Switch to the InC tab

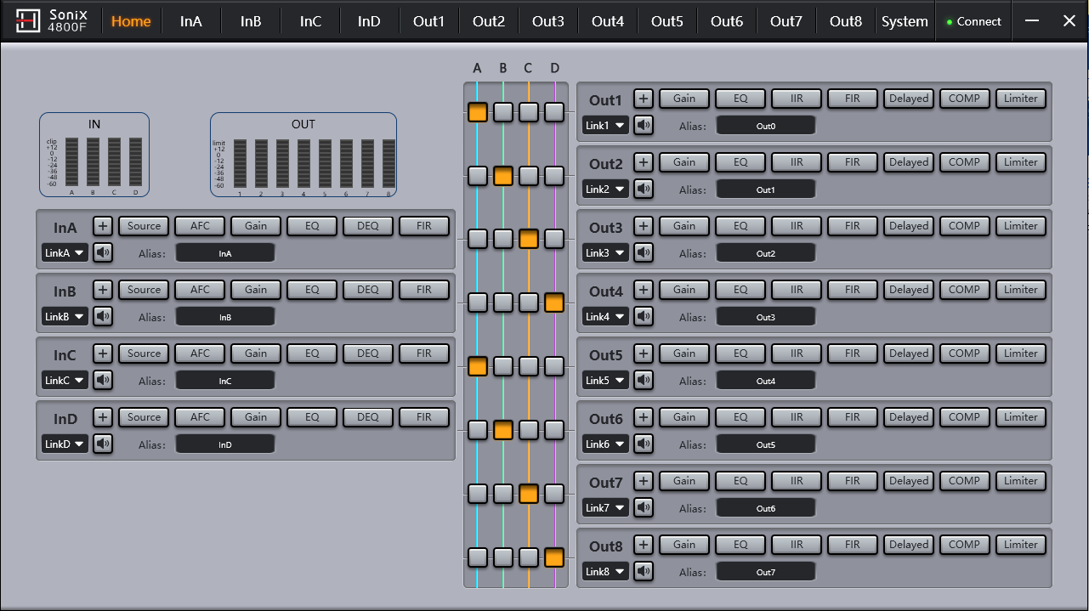tap(310, 21)
